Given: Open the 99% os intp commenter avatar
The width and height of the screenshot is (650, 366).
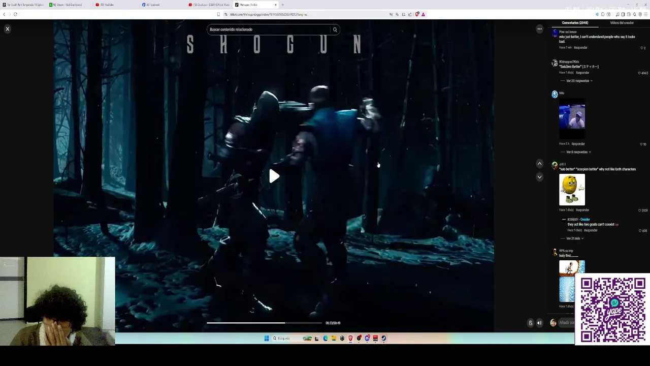Looking at the screenshot, I should [555, 252].
